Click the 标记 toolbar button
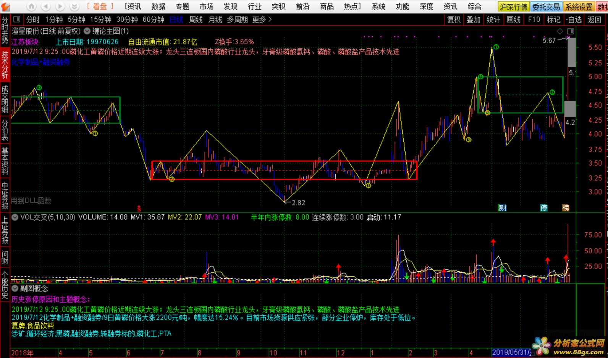The width and height of the screenshot is (608, 358). pyautogui.click(x=553, y=19)
